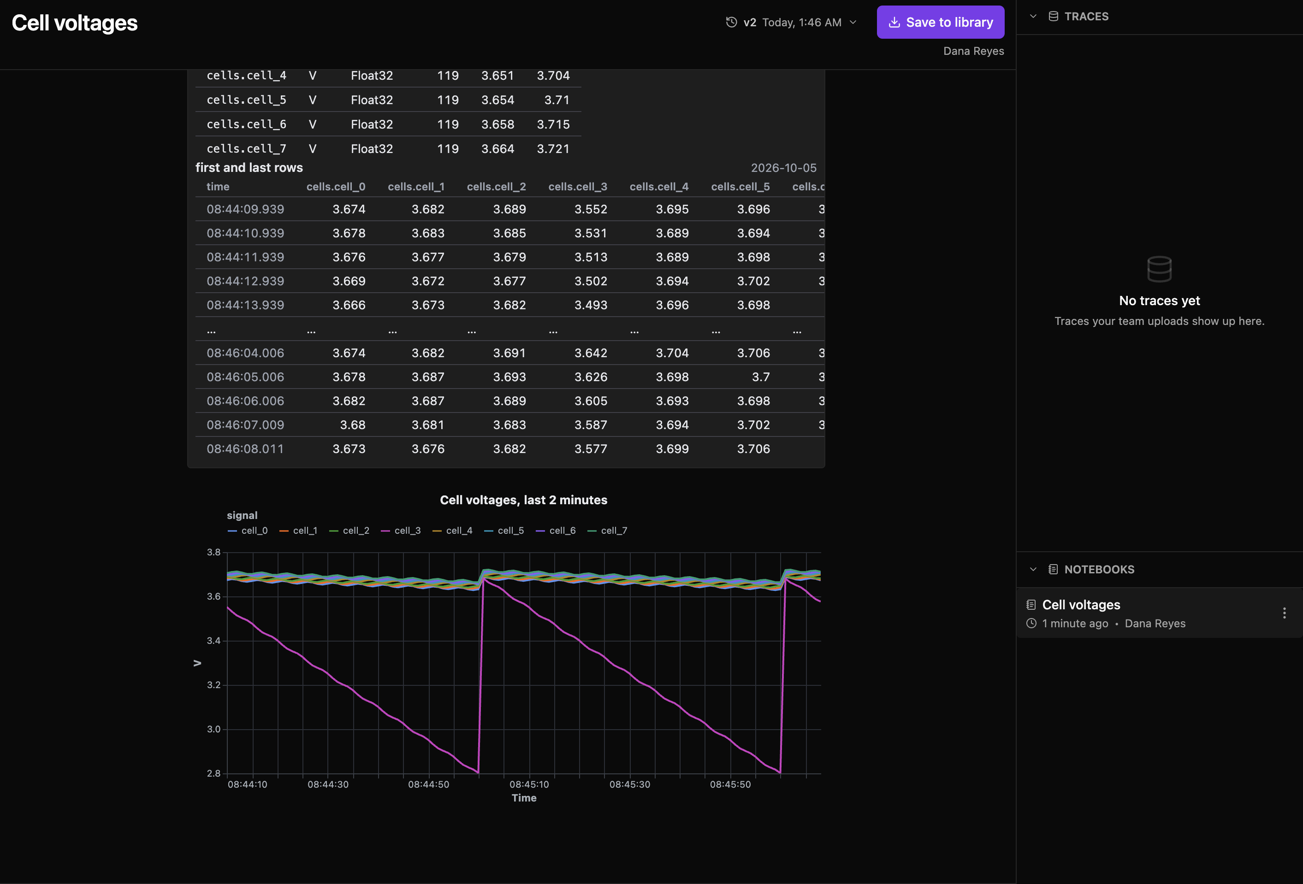This screenshot has height=884, width=1303.
Task: Open the Cell voltages notebook entry
Action: click(1159, 613)
